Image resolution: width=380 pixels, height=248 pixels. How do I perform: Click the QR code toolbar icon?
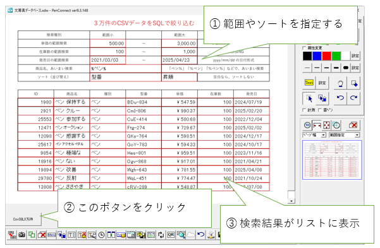[171, 235]
